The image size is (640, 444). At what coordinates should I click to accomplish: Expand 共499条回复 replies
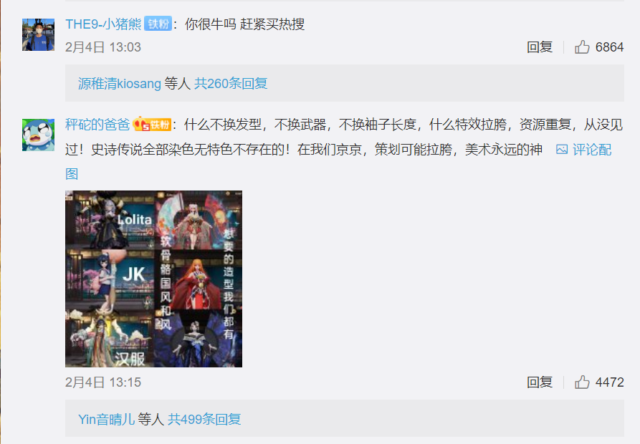tap(204, 419)
